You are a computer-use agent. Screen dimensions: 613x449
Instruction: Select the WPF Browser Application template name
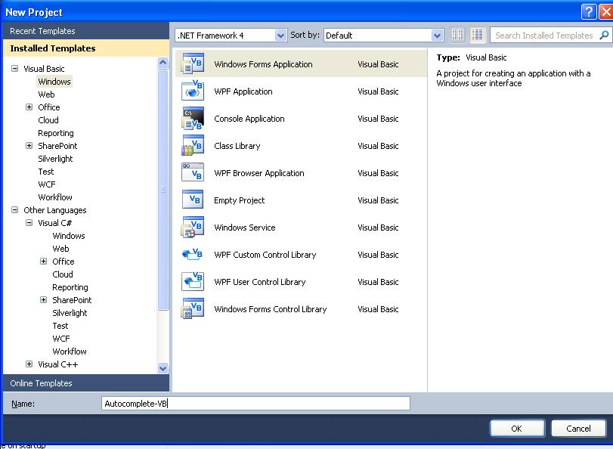point(259,173)
